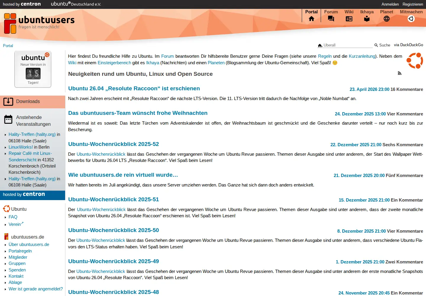Click the Registrieren link
The height and width of the screenshot is (296, 426).
point(413,4)
